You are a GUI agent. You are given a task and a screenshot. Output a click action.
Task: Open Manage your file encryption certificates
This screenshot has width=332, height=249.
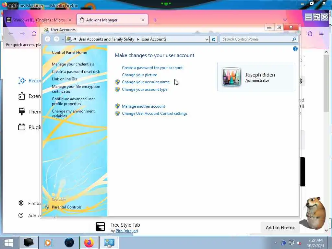pyautogui.click(x=76, y=89)
